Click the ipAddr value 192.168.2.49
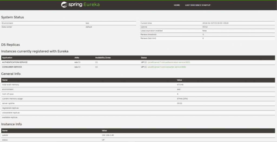The height and width of the screenshot is (142, 277). click(x=107, y=135)
